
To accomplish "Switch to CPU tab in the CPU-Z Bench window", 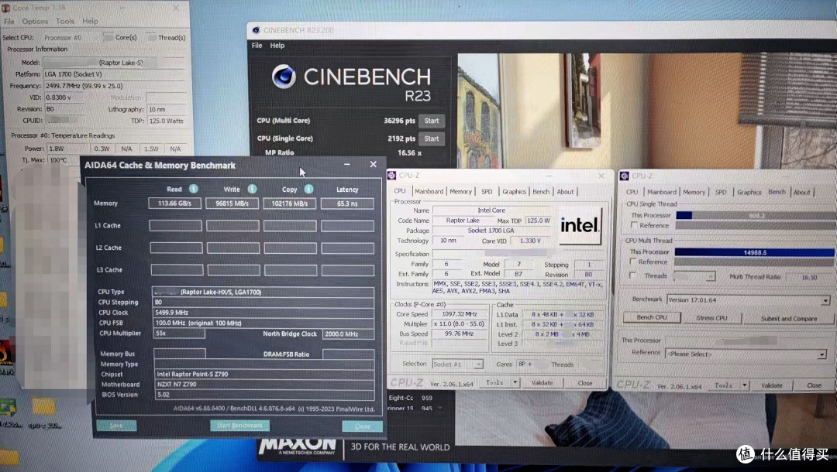I will click(x=632, y=193).
